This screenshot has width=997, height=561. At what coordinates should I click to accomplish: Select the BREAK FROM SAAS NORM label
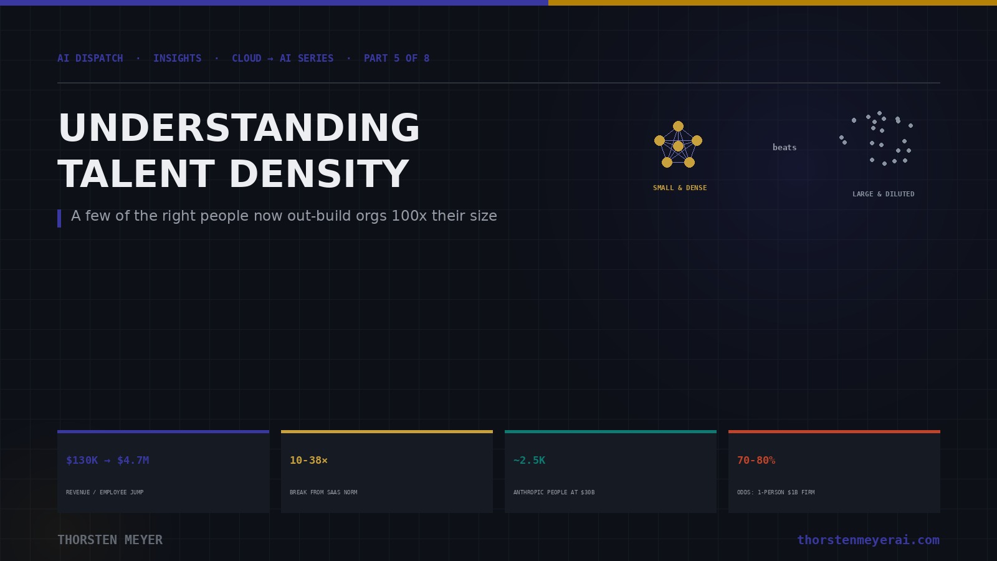[x=323, y=492]
